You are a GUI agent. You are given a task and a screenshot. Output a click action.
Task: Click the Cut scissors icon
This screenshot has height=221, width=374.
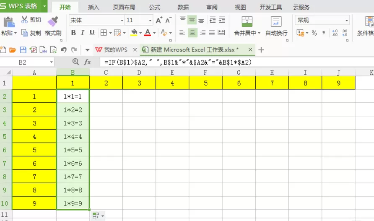click(24, 20)
